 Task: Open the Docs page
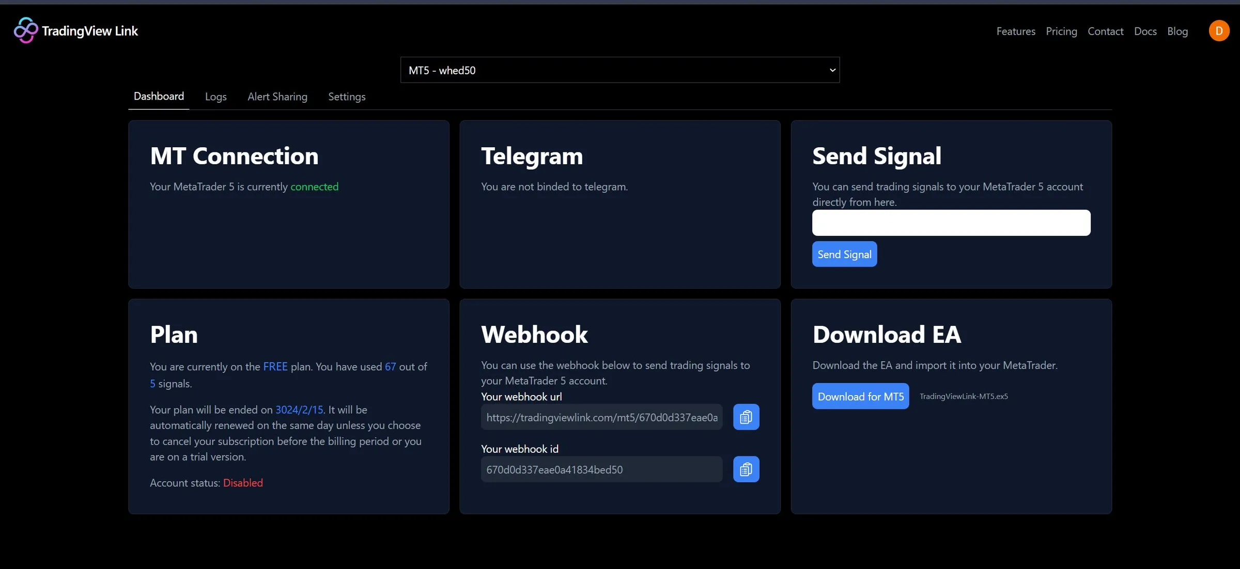(1145, 31)
